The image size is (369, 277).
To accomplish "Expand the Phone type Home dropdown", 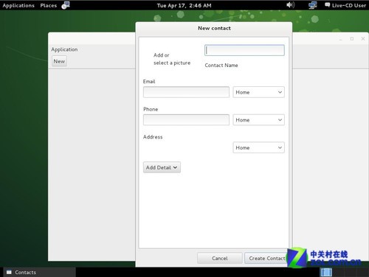I will (259, 120).
